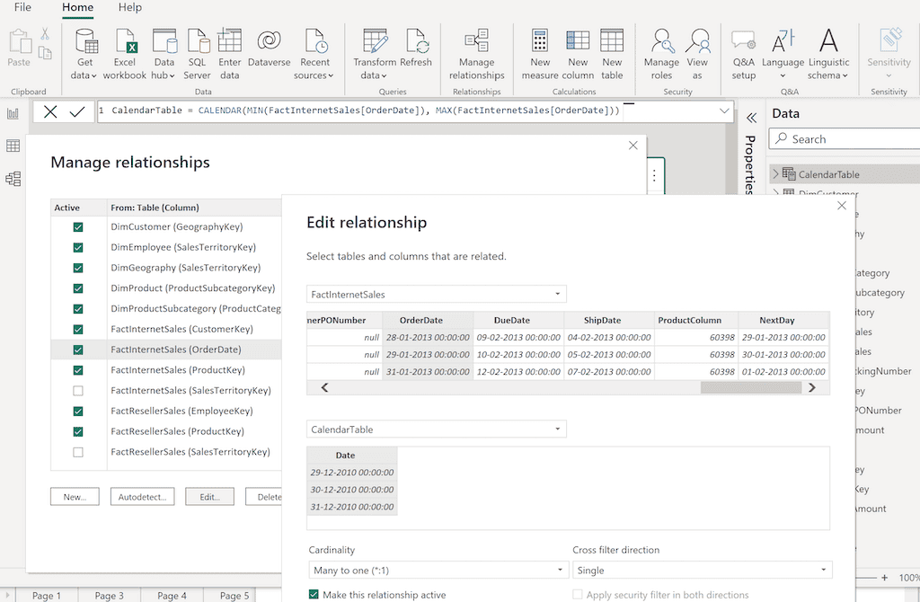This screenshot has width=920, height=602.
Task: Open the FactInternetSales table dropdown
Action: click(x=437, y=294)
